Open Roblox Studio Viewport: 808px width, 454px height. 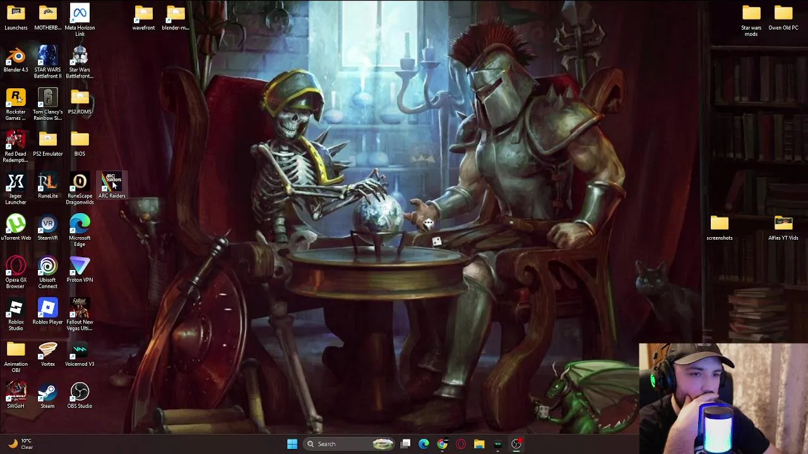click(16, 315)
